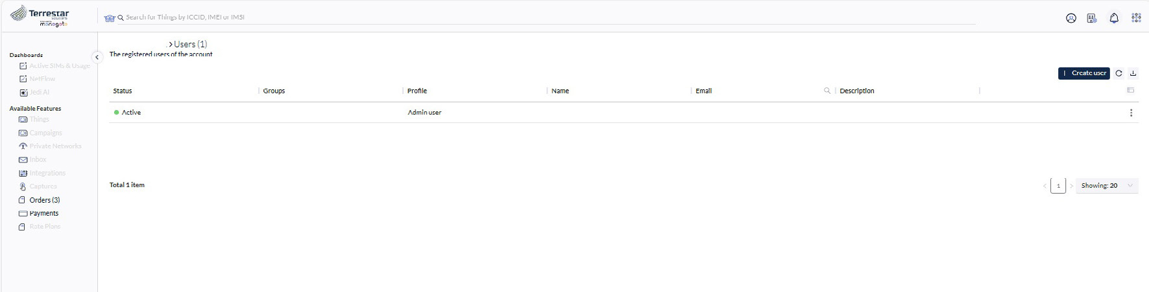
Task: Open row actions menu for Admin user
Action: [1131, 113]
